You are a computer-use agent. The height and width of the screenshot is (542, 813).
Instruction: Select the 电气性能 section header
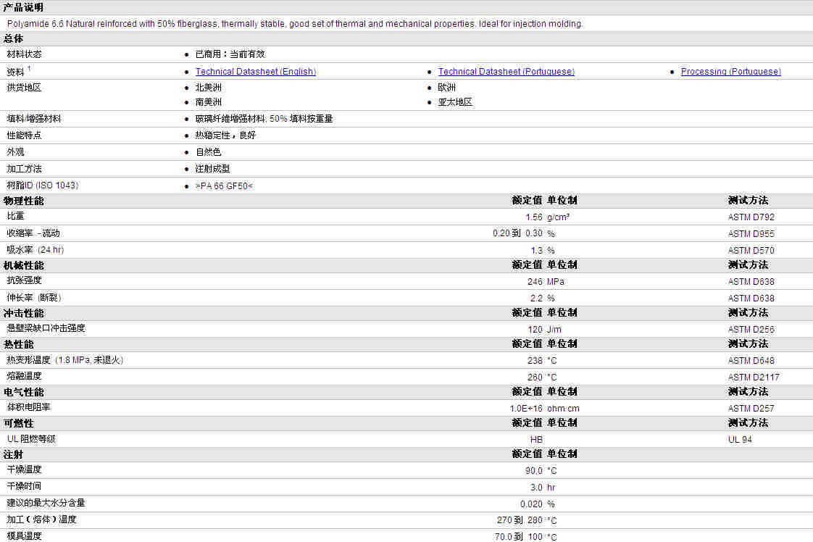tap(23, 392)
